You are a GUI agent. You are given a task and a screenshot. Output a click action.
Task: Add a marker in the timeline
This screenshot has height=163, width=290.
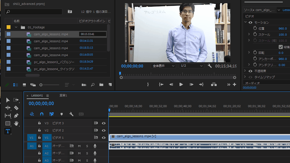[61, 114]
